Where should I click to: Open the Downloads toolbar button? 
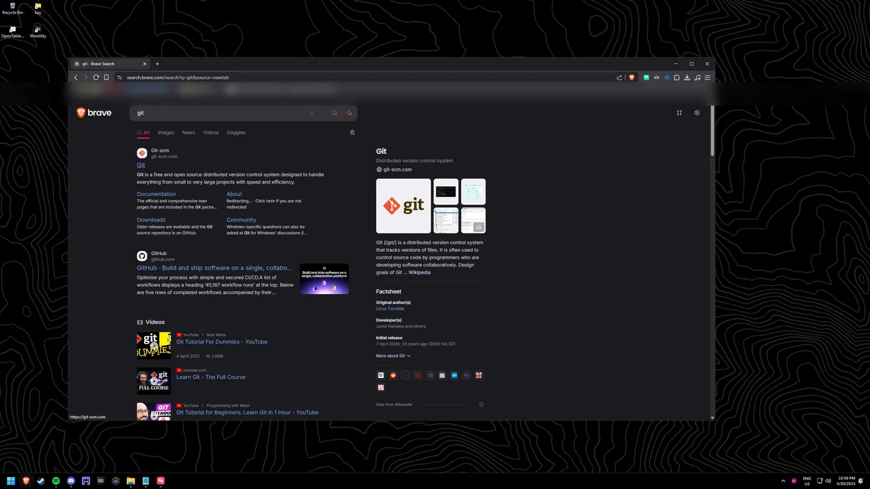[687, 78]
